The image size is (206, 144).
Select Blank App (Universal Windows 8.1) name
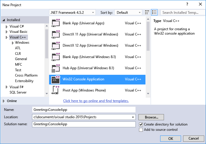89,57
